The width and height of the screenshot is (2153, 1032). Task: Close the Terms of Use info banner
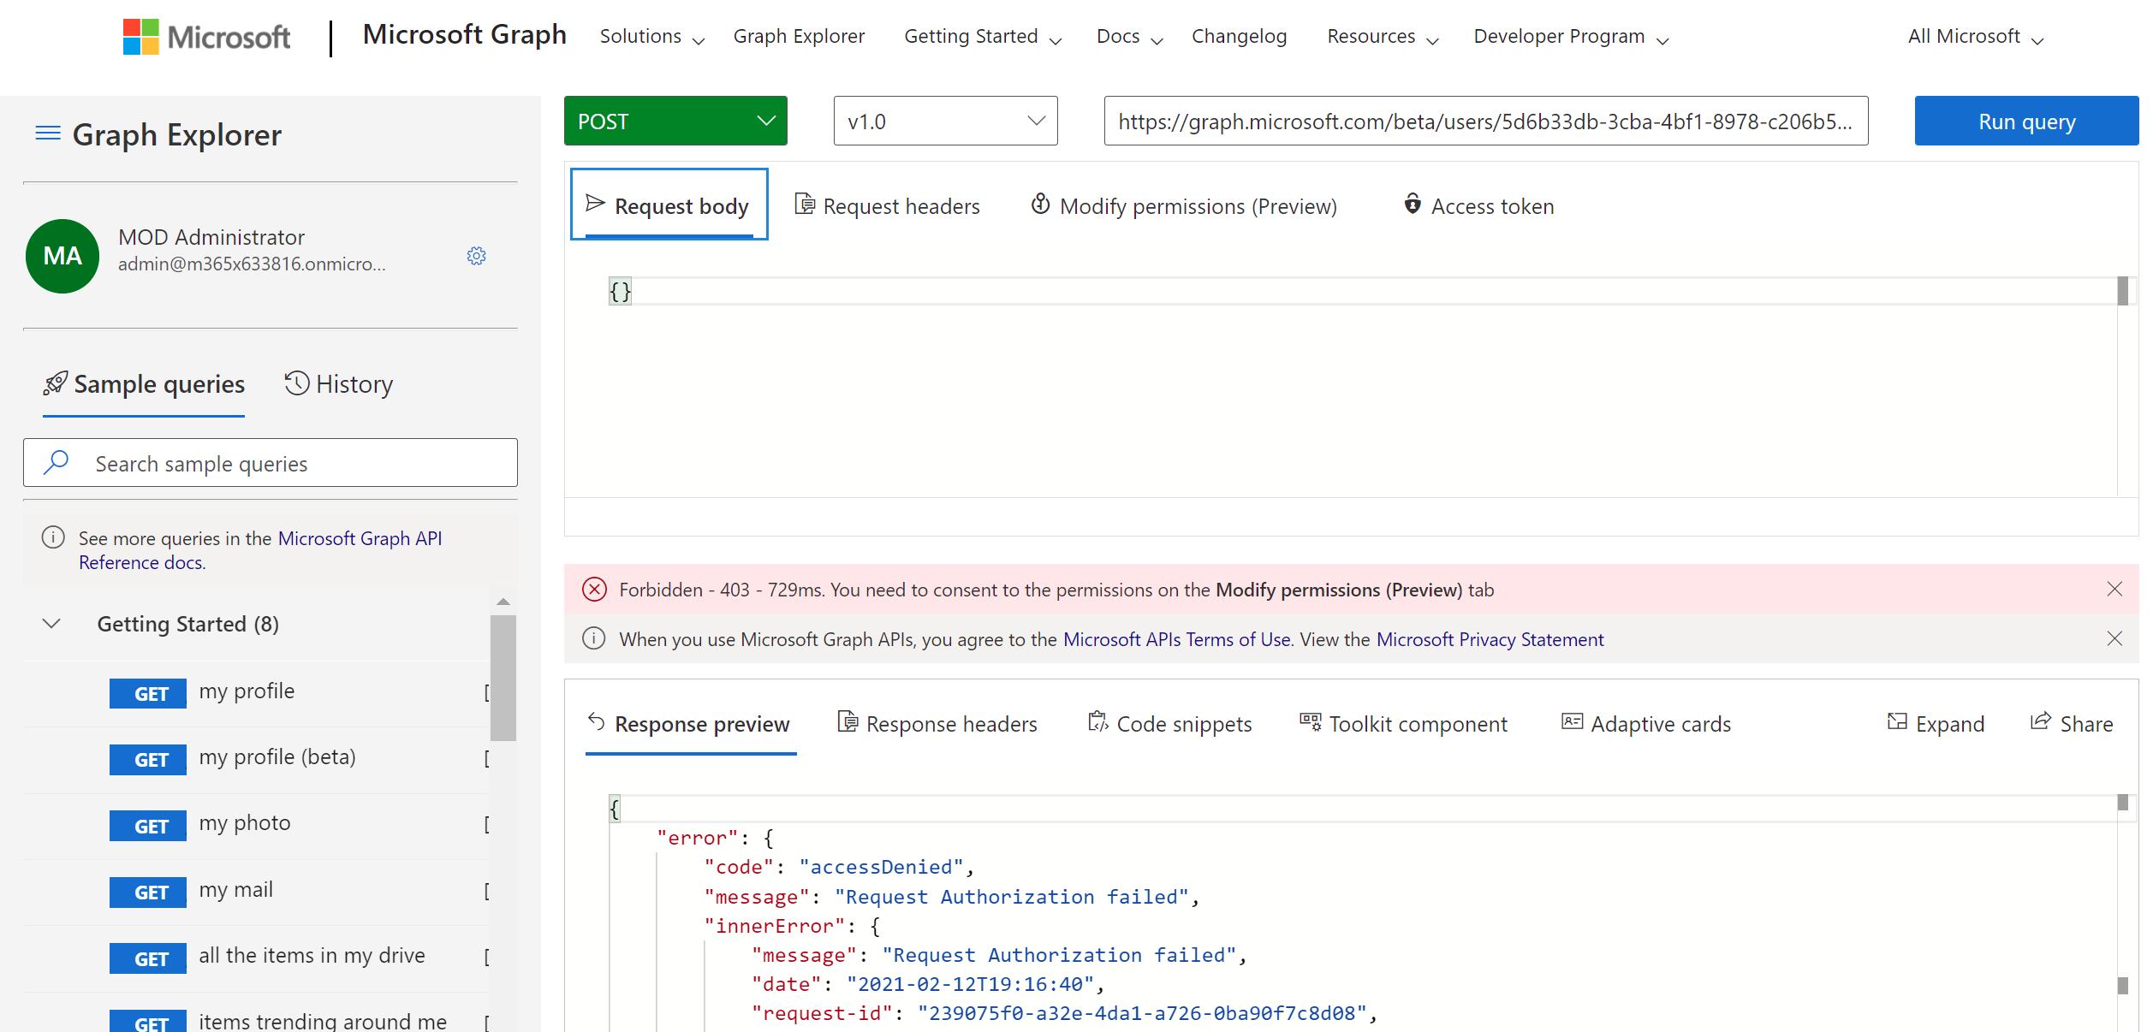click(2114, 638)
